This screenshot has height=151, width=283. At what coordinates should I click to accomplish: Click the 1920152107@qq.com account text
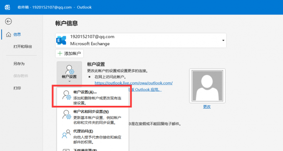(92, 37)
